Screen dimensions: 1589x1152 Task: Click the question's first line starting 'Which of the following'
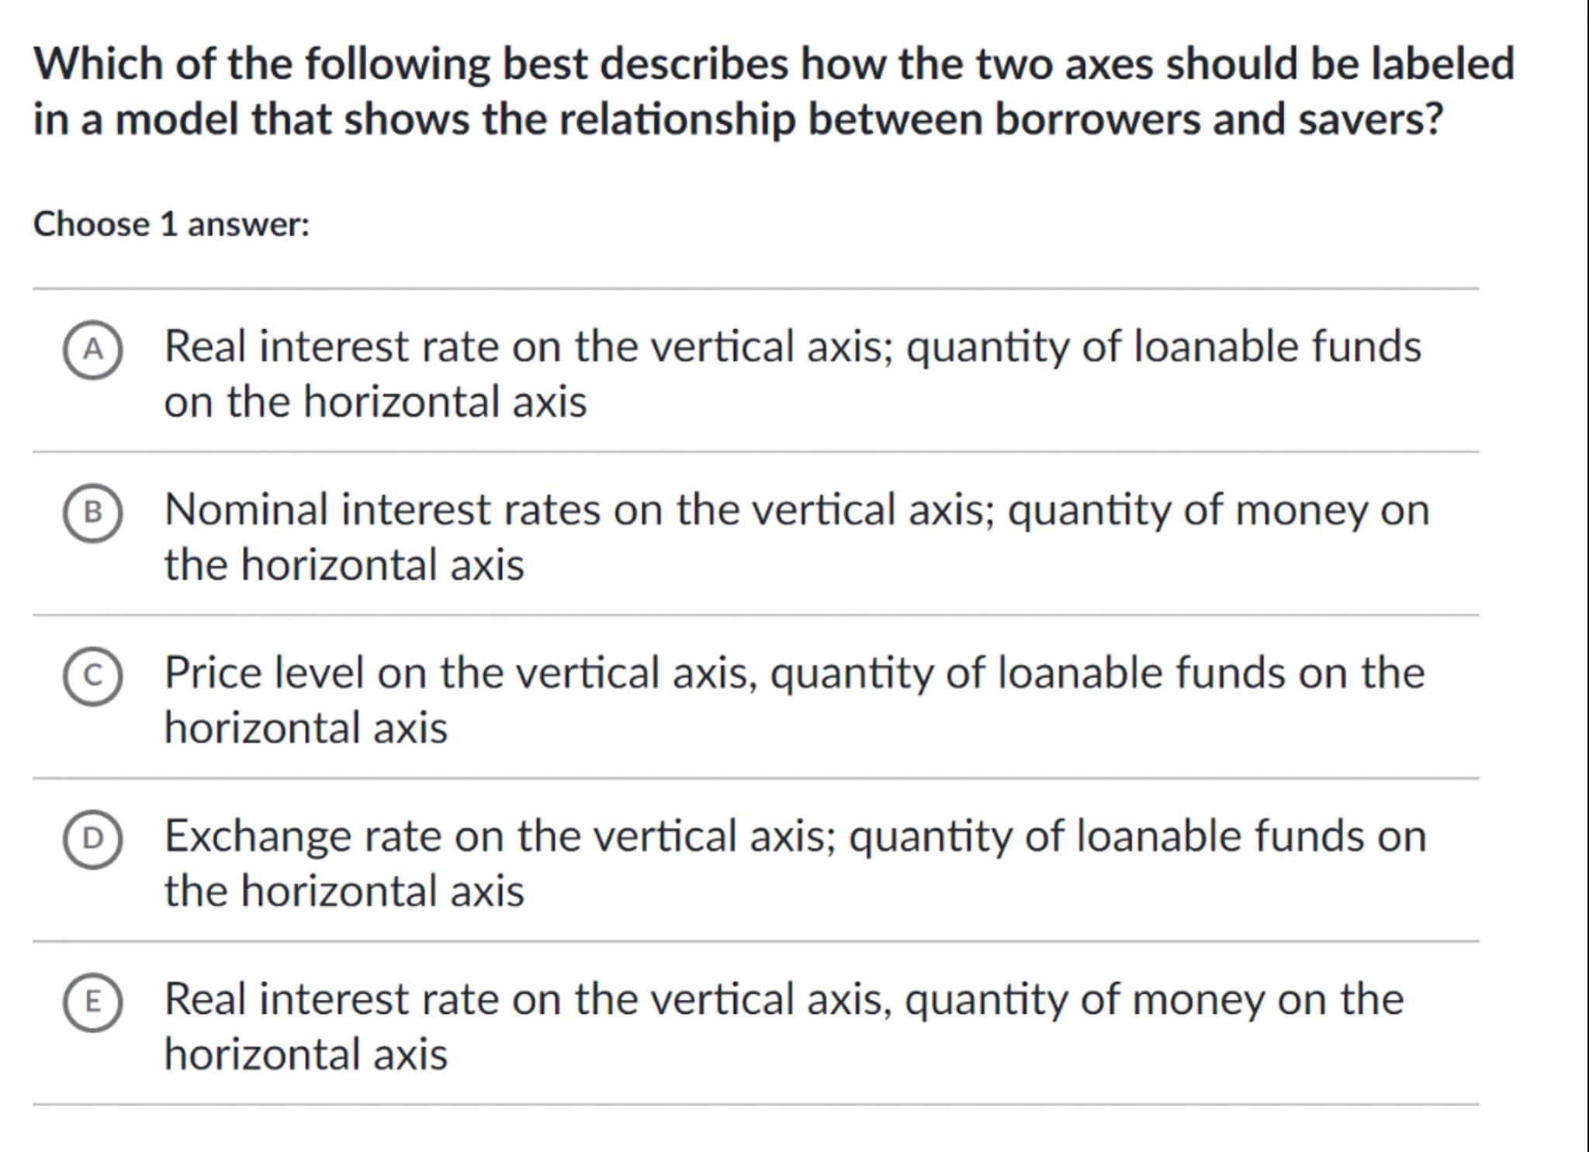[x=773, y=64]
